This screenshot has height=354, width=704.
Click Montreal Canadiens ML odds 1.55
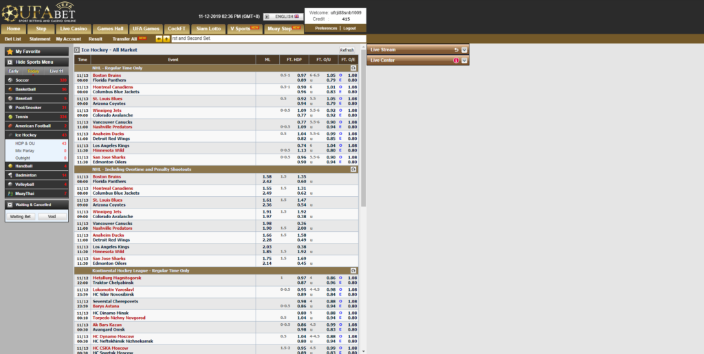click(267, 188)
